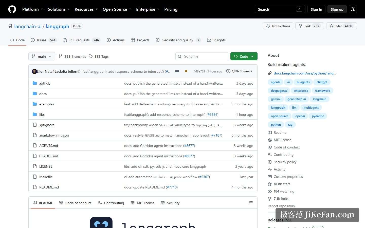
Task: Open the header settings icon beside Sign up
Action: [x=353, y=9]
